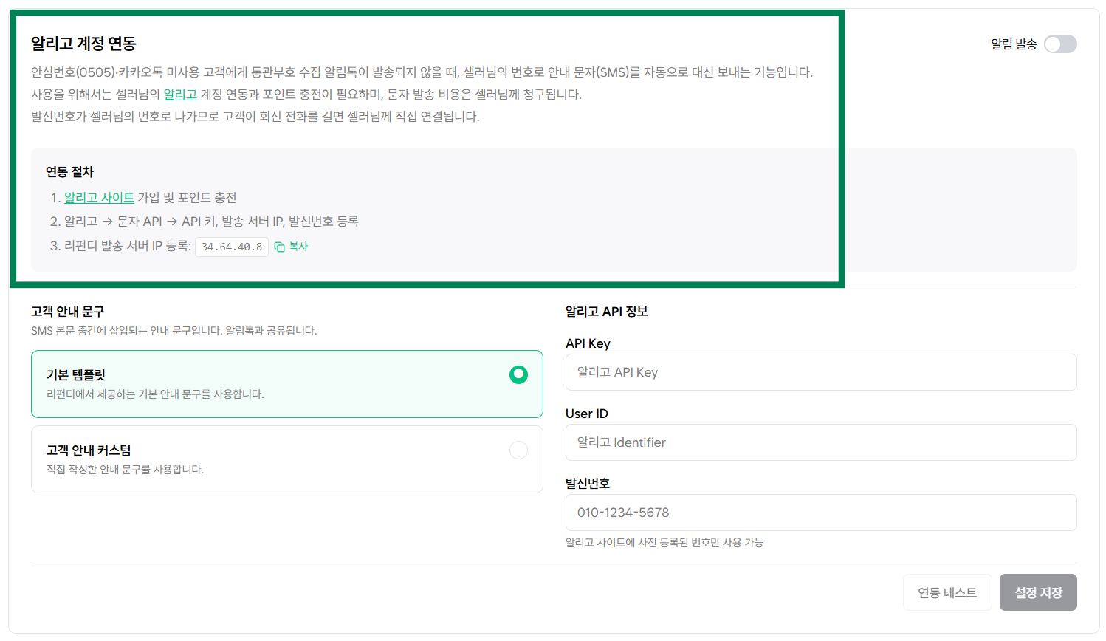Image resolution: width=1106 pixels, height=641 pixels.
Task: Click the 알리고 계정 연동 heading
Action: pyautogui.click(x=83, y=44)
